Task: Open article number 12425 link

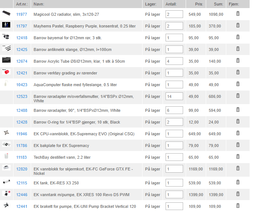Action: [x=22, y=49]
